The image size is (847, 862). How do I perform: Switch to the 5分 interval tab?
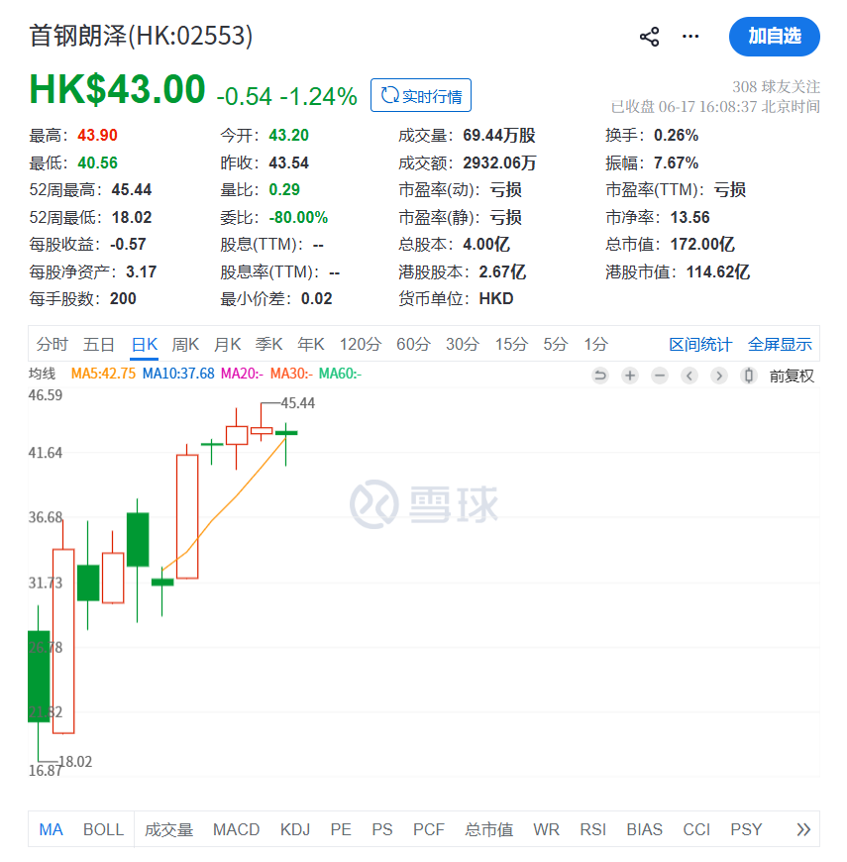click(555, 344)
